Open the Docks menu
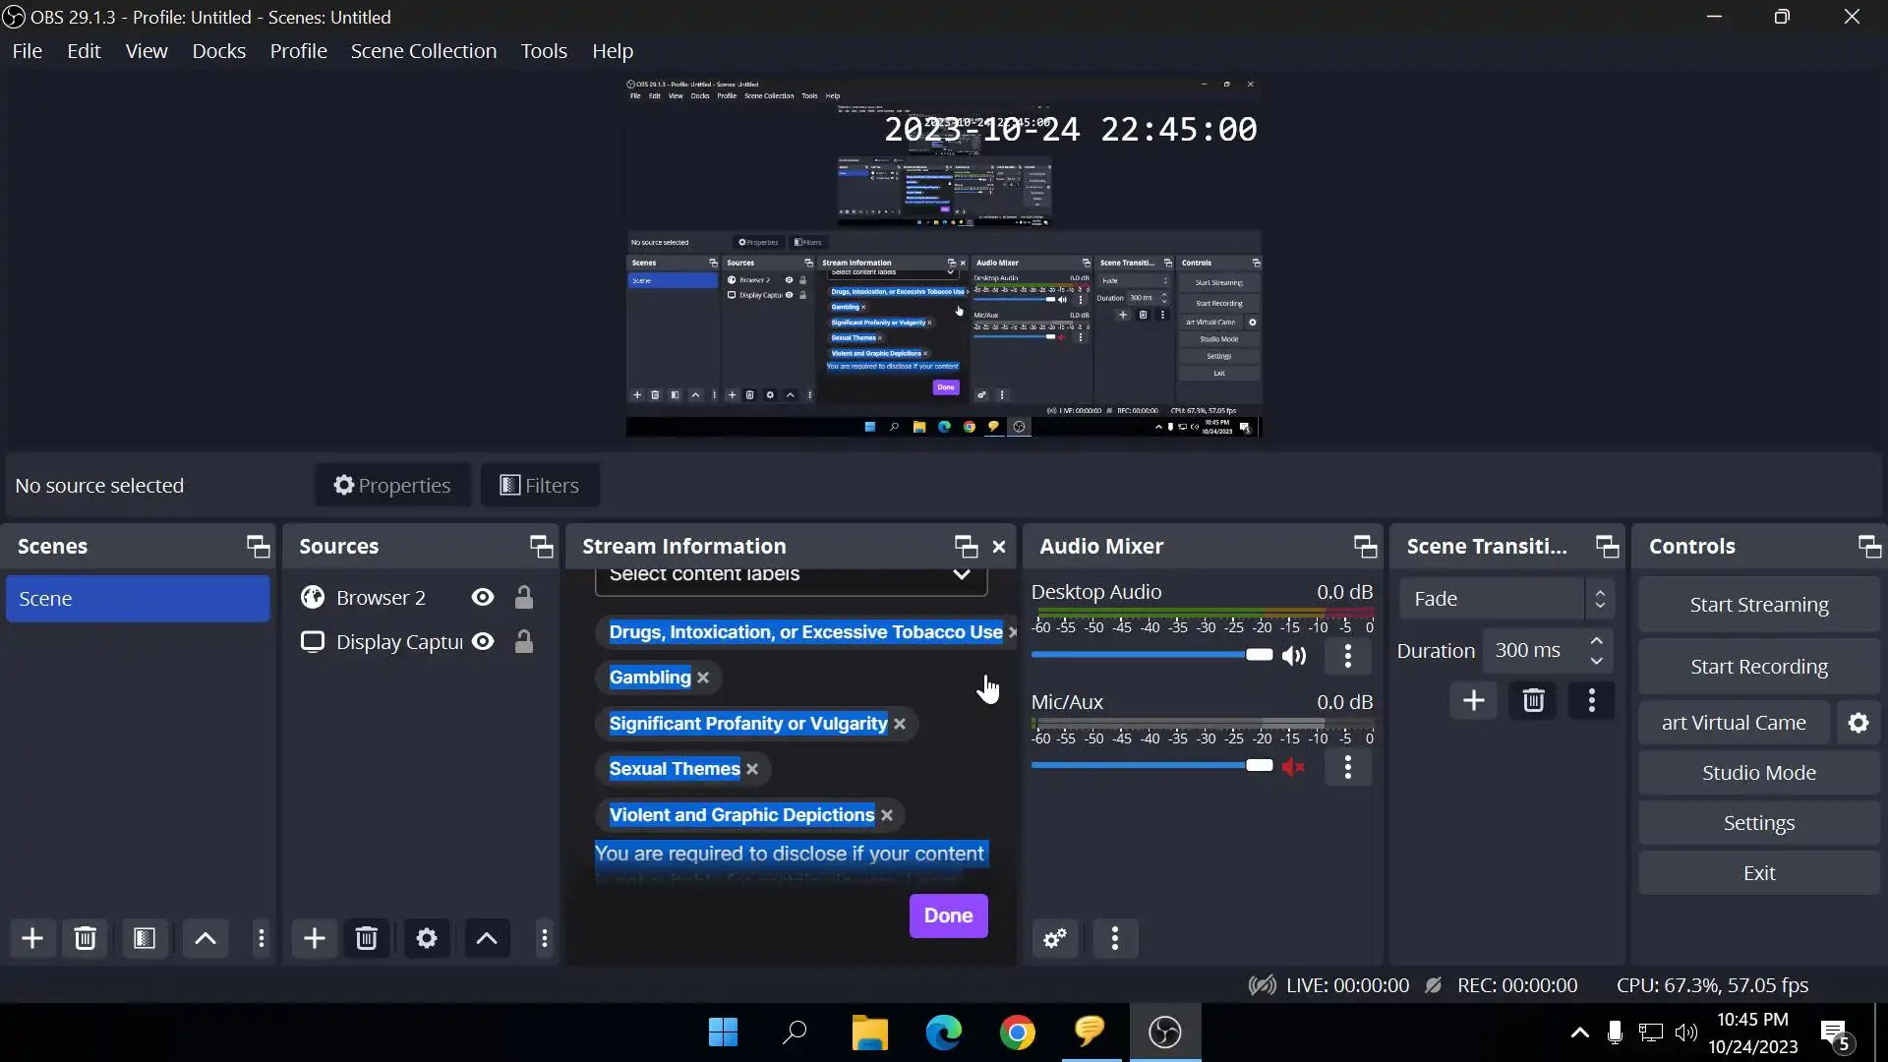This screenshot has width=1888, height=1062. tap(218, 51)
